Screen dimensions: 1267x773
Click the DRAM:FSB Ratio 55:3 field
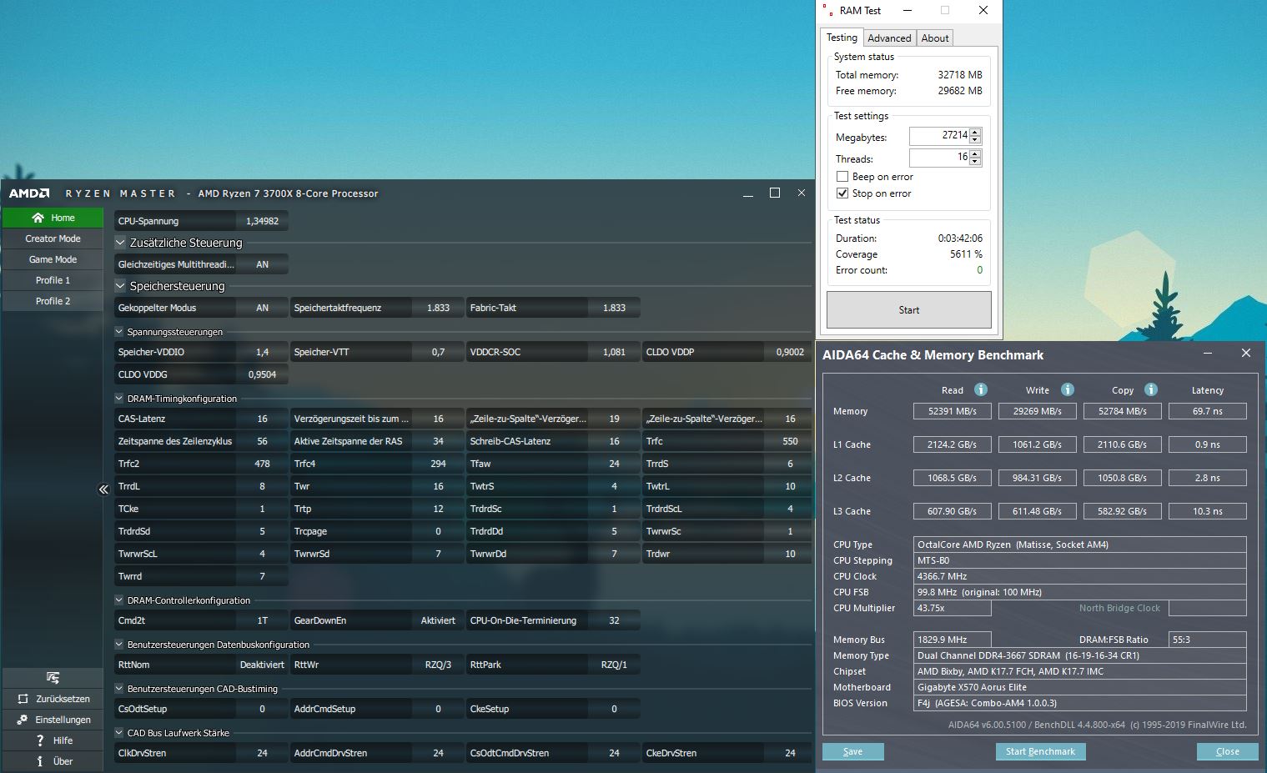pos(1208,640)
